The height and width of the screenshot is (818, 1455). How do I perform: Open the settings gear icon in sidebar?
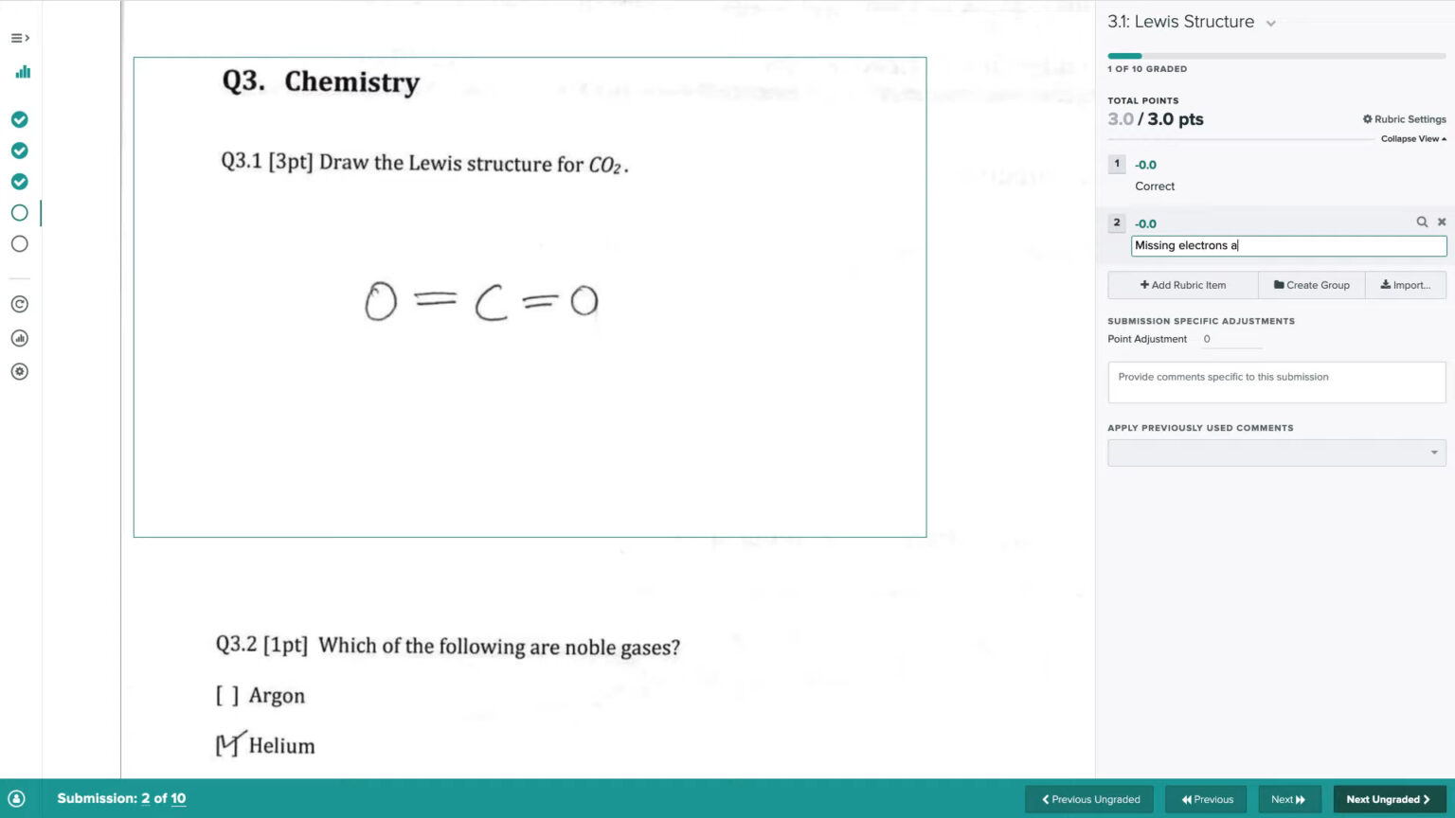point(19,371)
